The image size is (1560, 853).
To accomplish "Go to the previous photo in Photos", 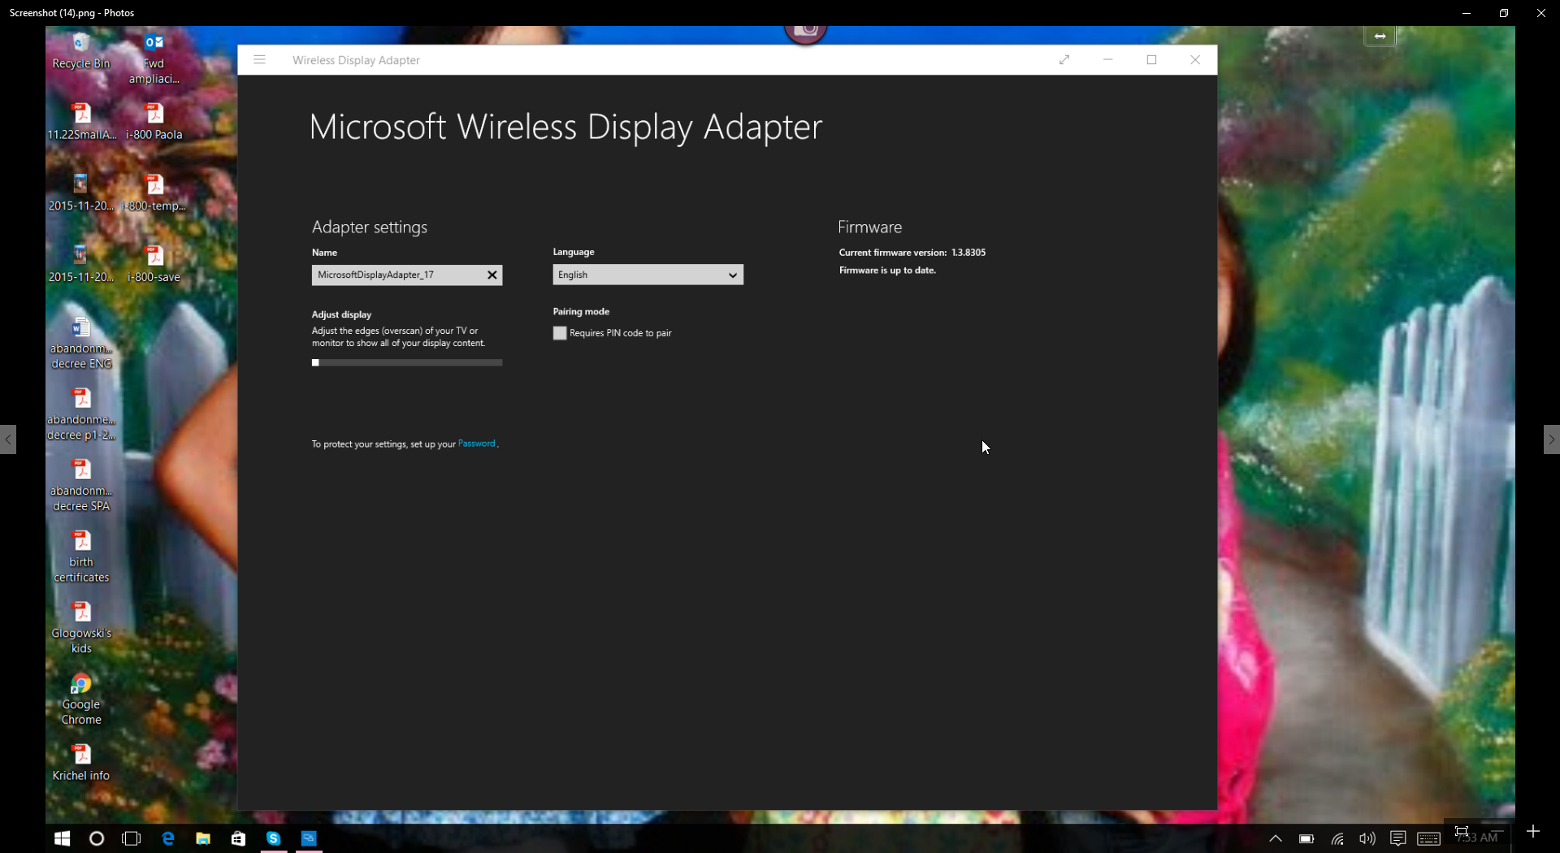I will coord(8,439).
